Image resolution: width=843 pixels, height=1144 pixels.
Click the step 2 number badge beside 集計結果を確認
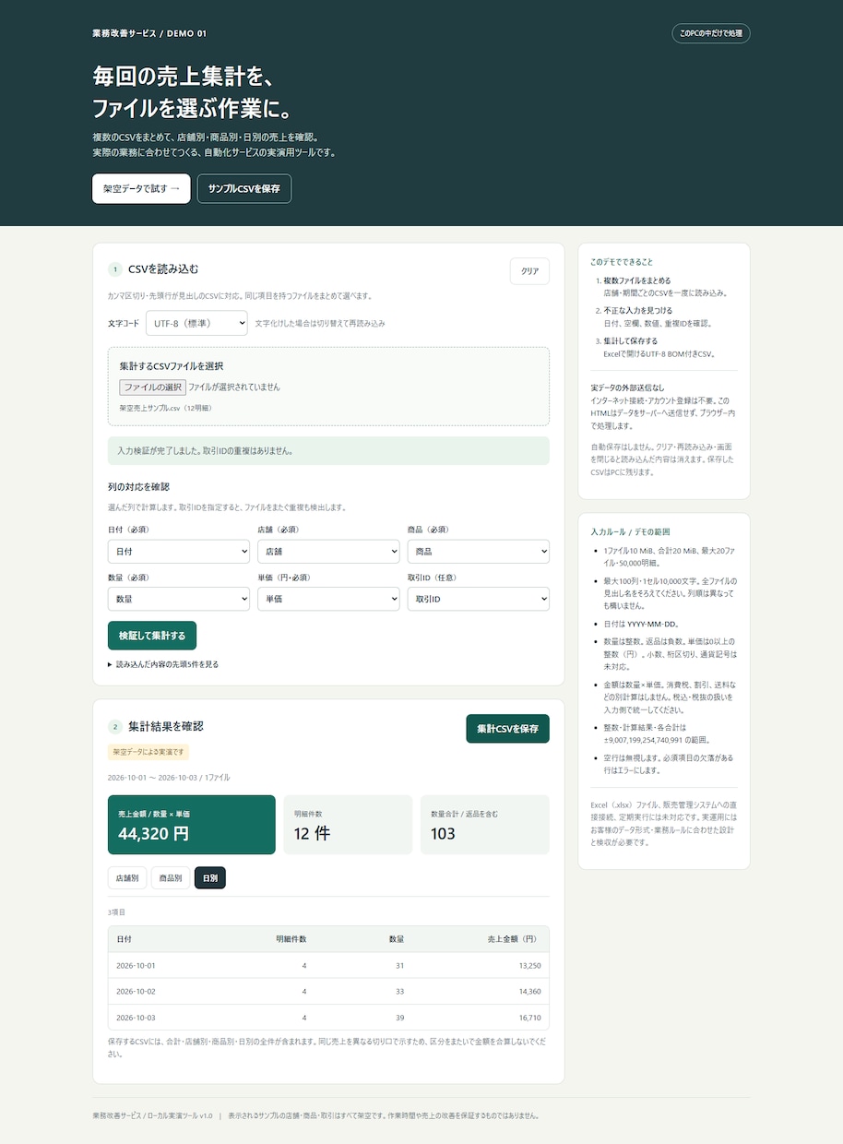(115, 727)
